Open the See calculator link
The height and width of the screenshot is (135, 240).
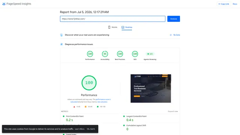pos(102,102)
